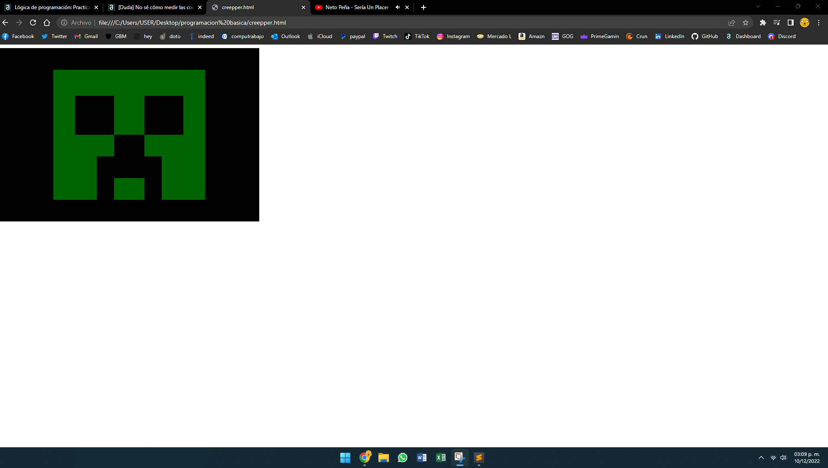Open the Instagram bookmark
Image resolution: width=828 pixels, height=468 pixels.
tap(453, 36)
